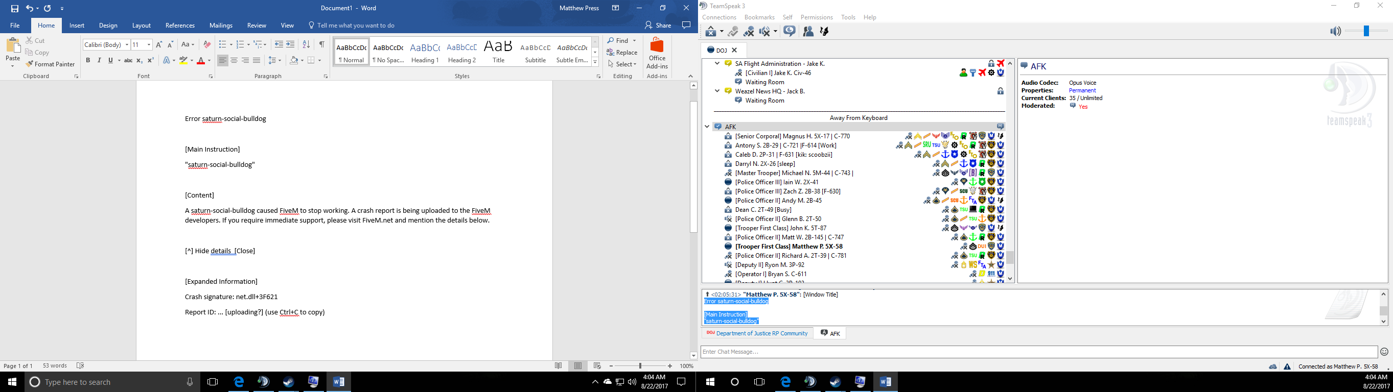The image size is (1393, 392).
Task: Click the Replace button in Editing group
Action: (622, 53)
